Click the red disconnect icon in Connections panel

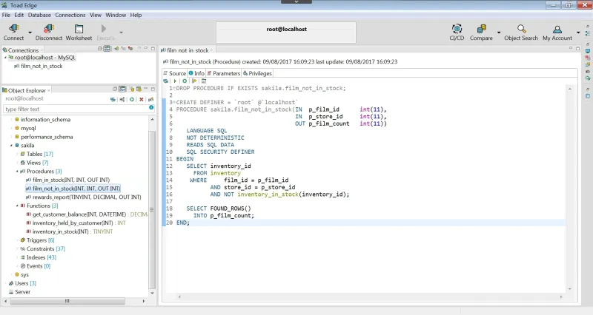[130, 49]
